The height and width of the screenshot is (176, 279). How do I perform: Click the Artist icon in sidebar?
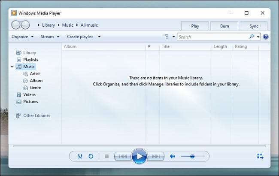coord(25,74)
